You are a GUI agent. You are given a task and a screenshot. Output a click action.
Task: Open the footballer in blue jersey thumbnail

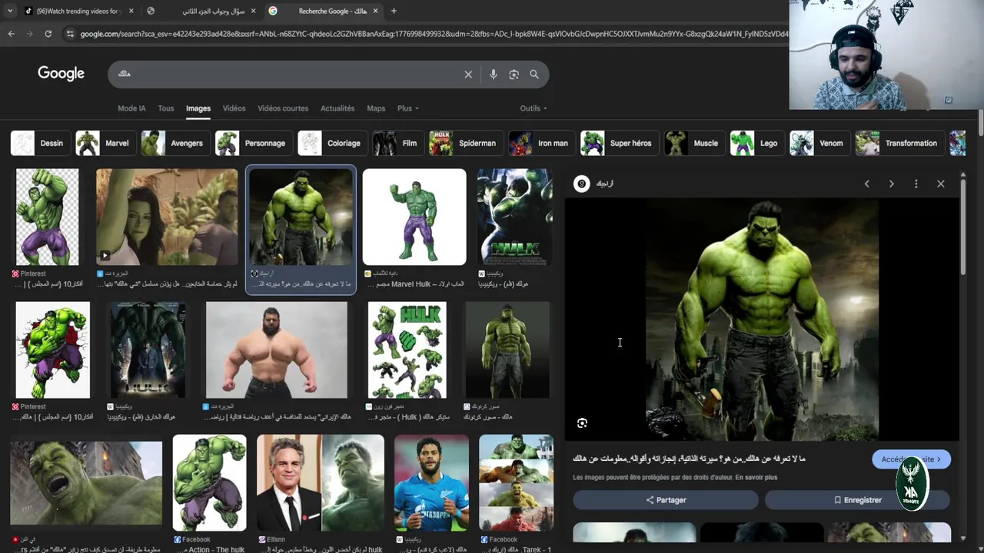[x=431, y=483]
